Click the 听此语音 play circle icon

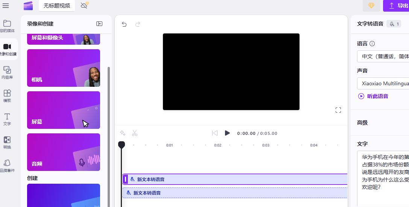361,96
